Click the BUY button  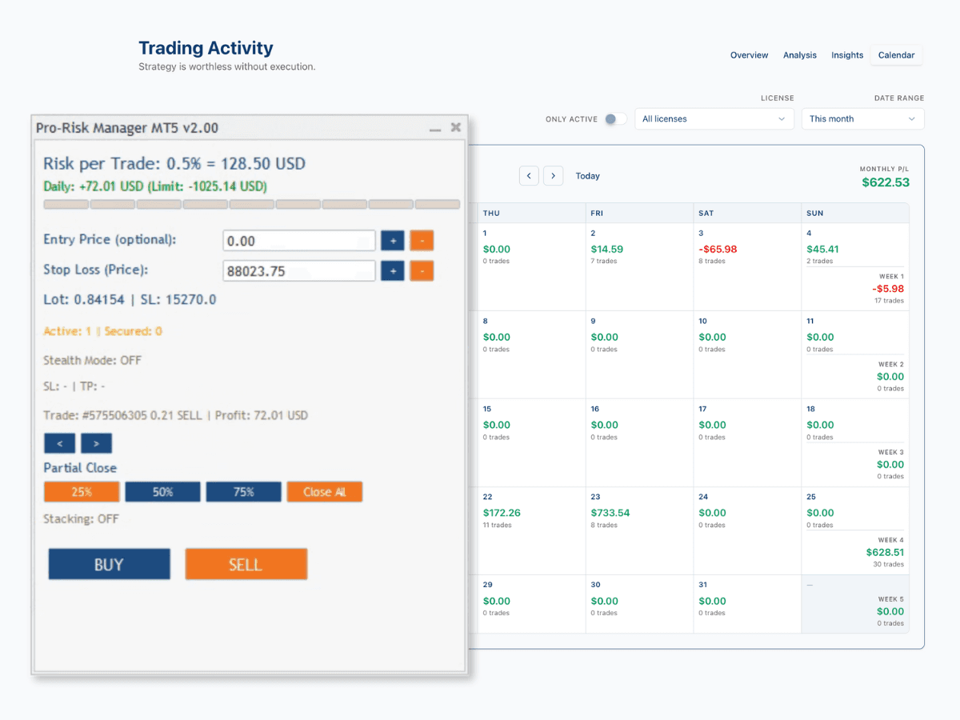(109, 564)
